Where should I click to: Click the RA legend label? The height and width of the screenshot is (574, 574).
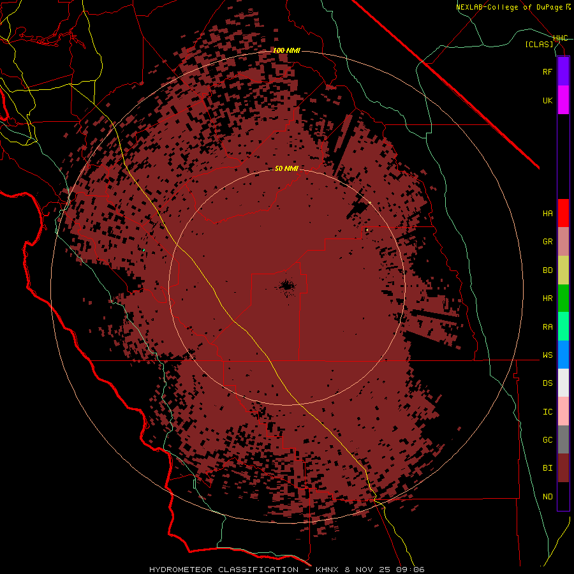coord(547,327)
